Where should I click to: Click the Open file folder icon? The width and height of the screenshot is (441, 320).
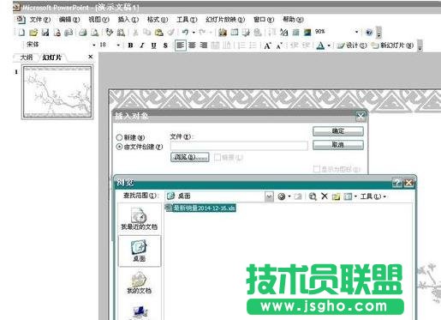[33, 33]
